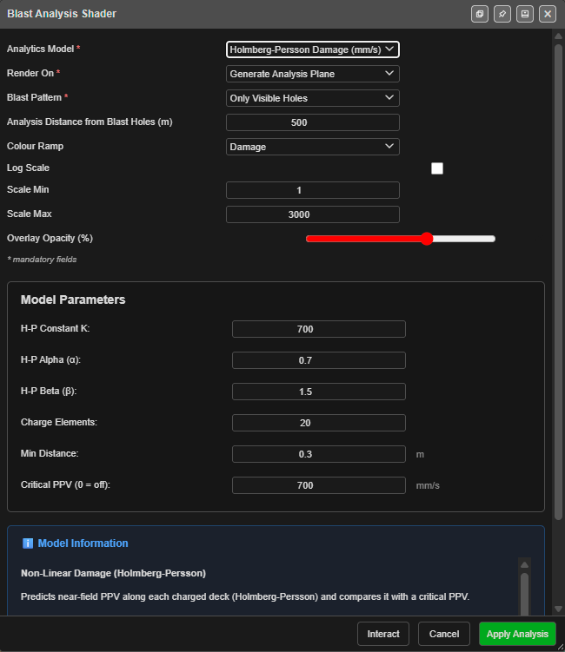This screenshot has width=565, height=652.
Task: Close the Blast Analysis Shader dialog
Action: (x=548, y=14)
